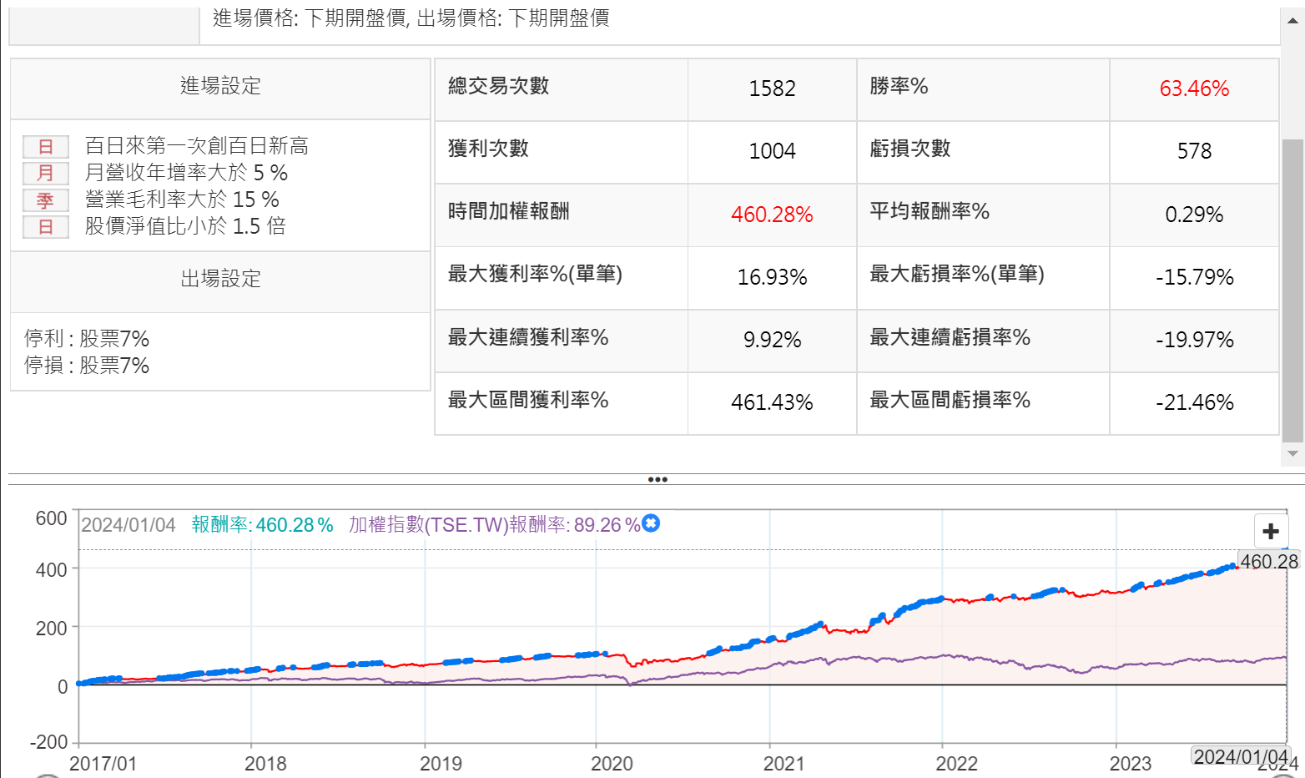Click the 報酬率 460.28% legend label
Viewport: 1305px width, 778px height.
click(262, 525)
